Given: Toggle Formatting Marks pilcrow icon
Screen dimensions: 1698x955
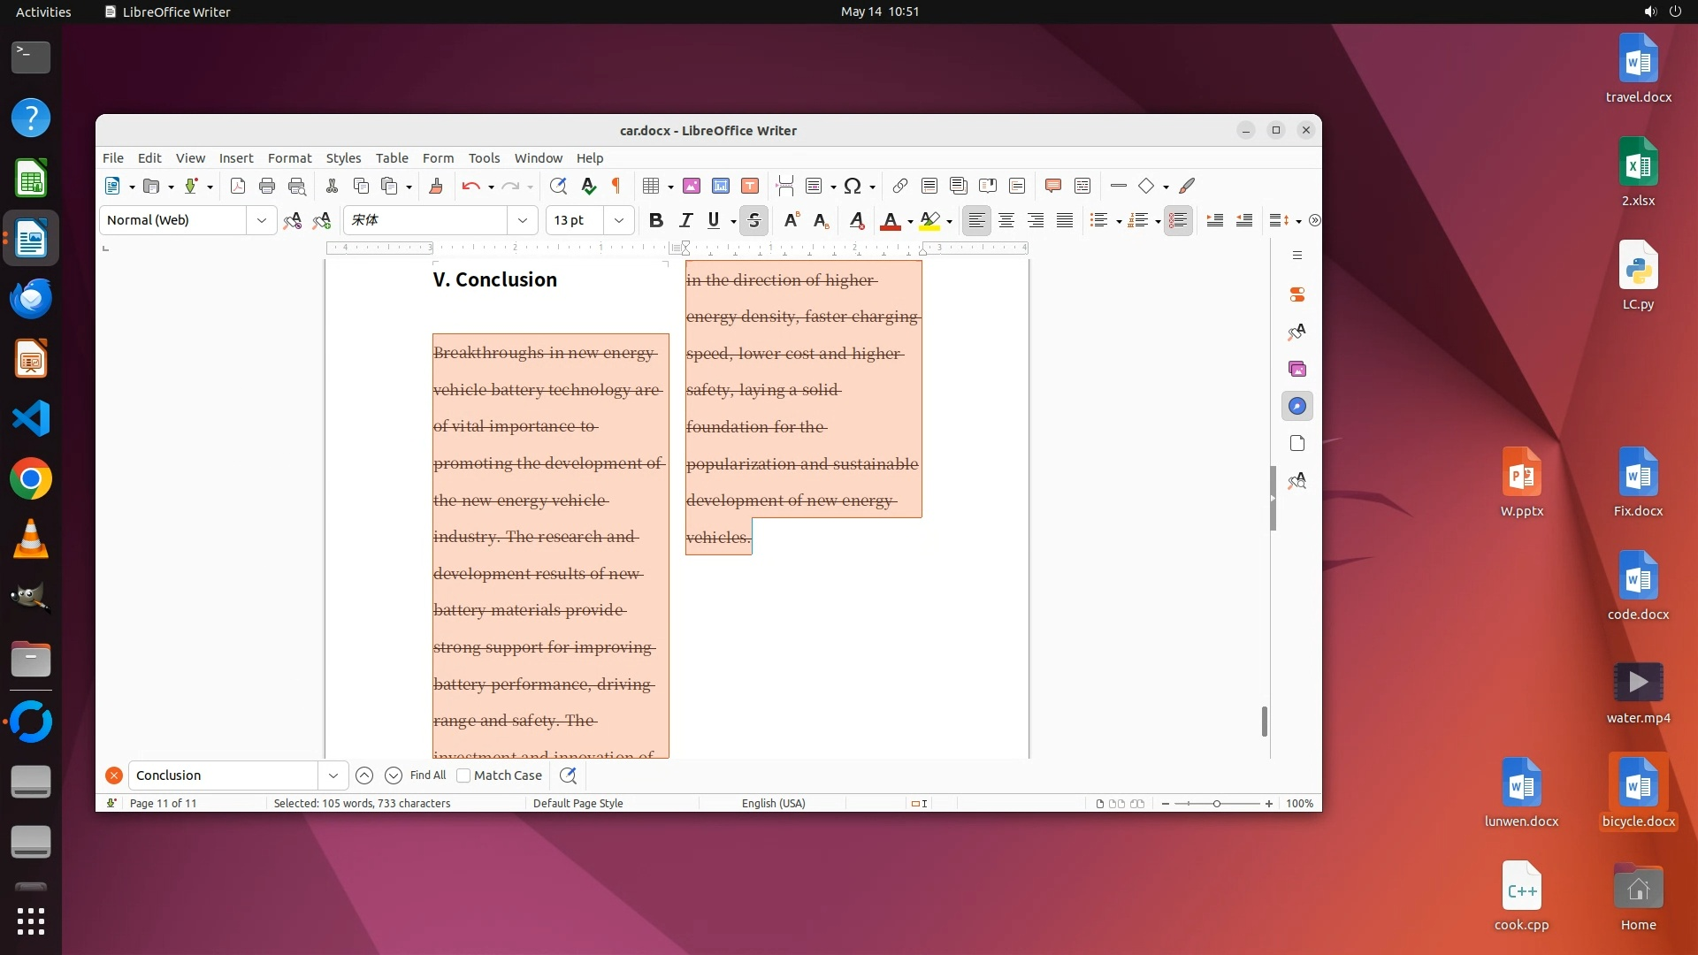Looking at the screenshot, I should 616,186.
